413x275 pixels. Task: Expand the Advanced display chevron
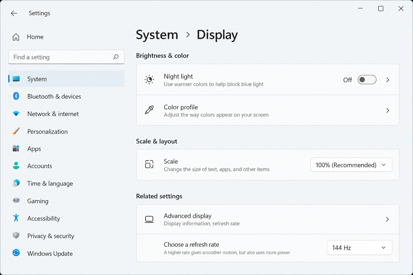pos(387,219)
